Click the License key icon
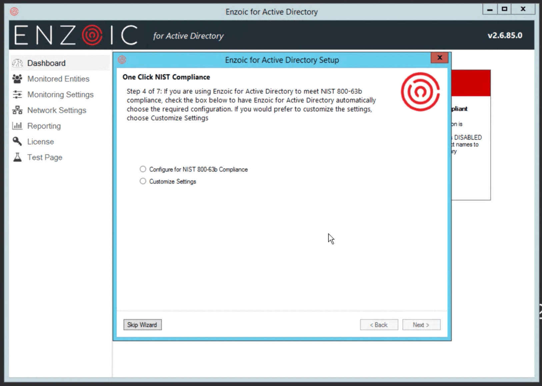The width and height of the screenshot is (542, 386). pos(17,141)
